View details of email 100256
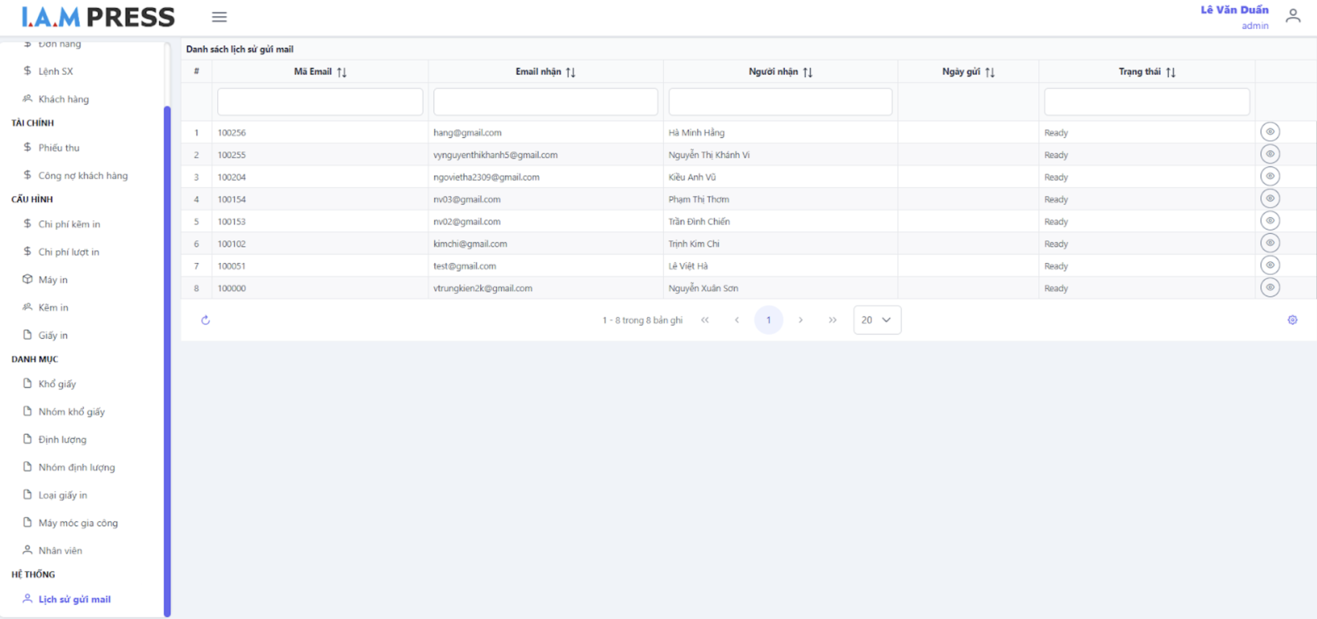The width and height of the screenshot is (1317, 619). click(x=1270, y=132)
